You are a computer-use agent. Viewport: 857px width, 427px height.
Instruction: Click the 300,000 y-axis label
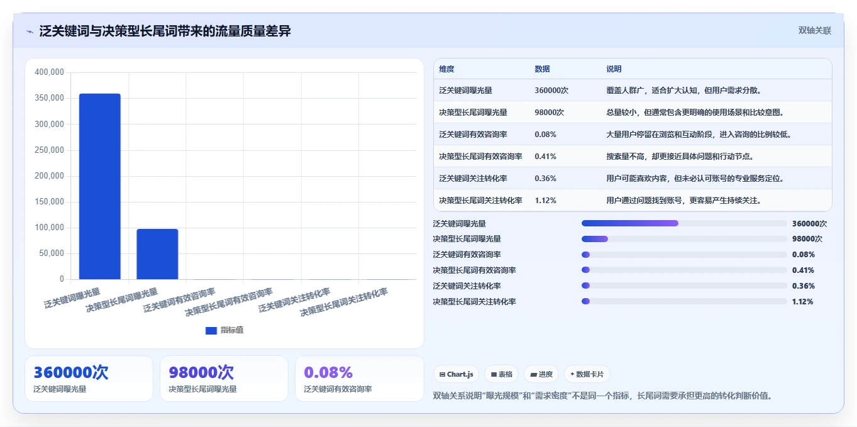pyautogui.click(x=49, y=125)
